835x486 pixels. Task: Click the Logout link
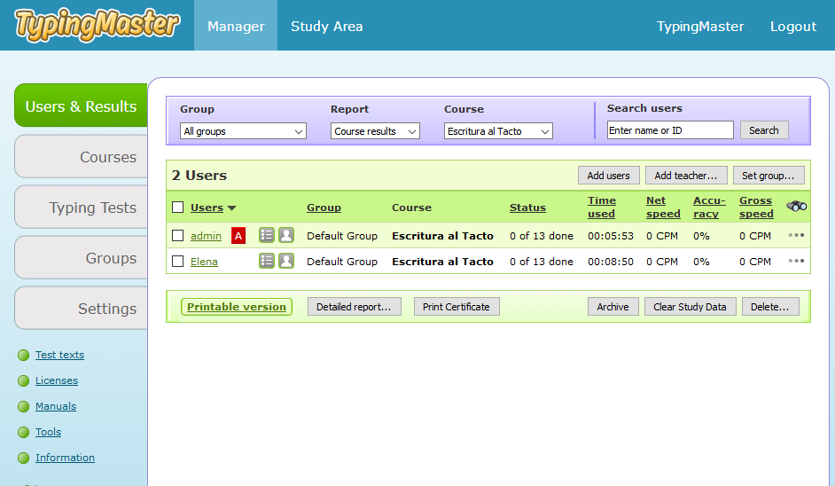coord(793,26)
